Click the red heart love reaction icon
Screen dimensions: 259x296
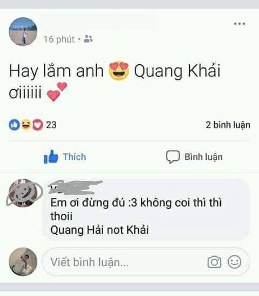[38, 125]
